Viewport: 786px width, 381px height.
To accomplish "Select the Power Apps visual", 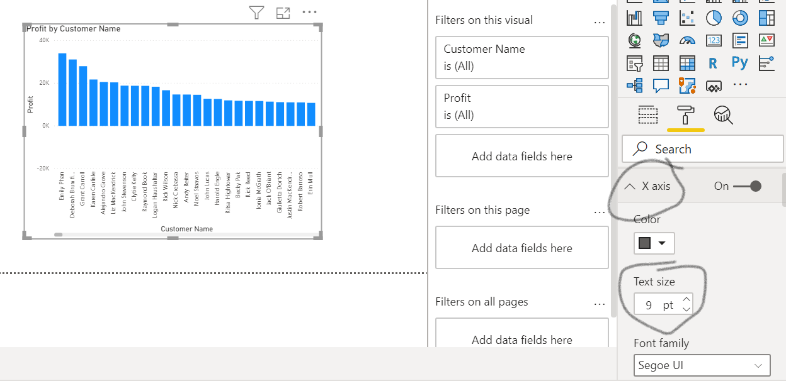I will [714, 86].
